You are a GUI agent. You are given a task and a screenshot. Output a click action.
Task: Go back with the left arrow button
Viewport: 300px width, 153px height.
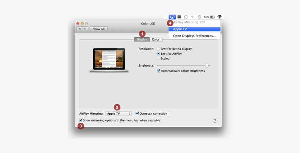pos(79,29)
